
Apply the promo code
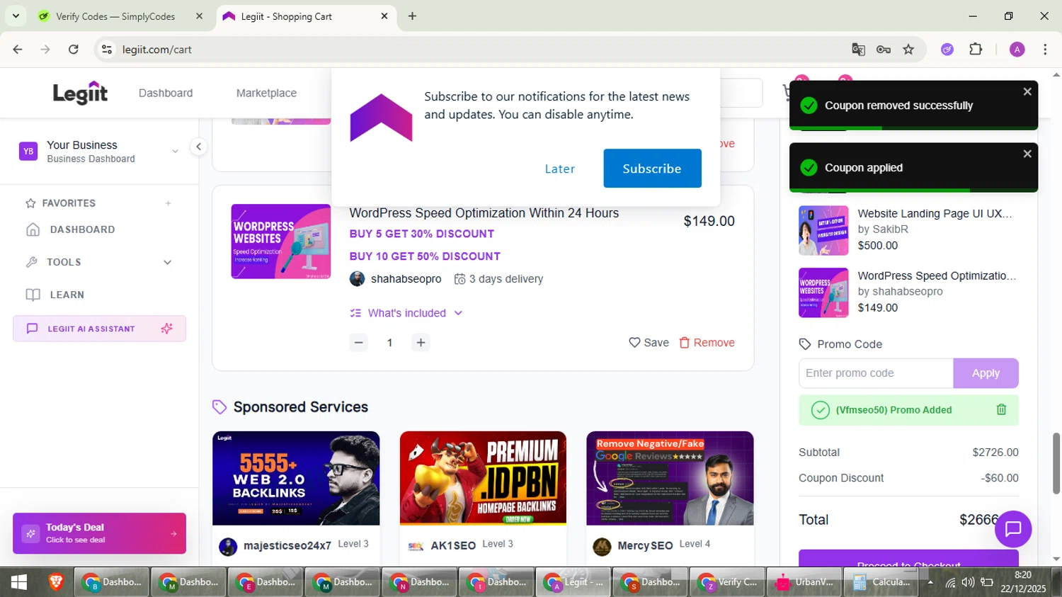point(986,373)
